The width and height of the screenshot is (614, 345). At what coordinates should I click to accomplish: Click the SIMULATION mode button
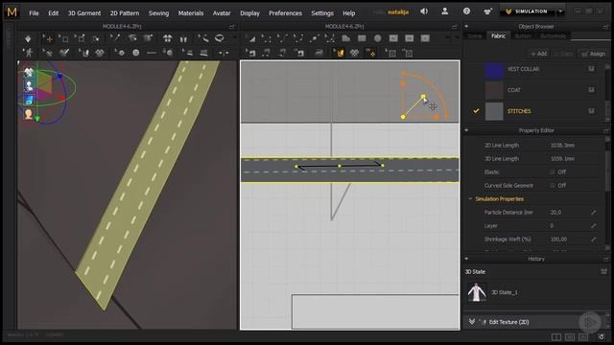pos(528,11)
